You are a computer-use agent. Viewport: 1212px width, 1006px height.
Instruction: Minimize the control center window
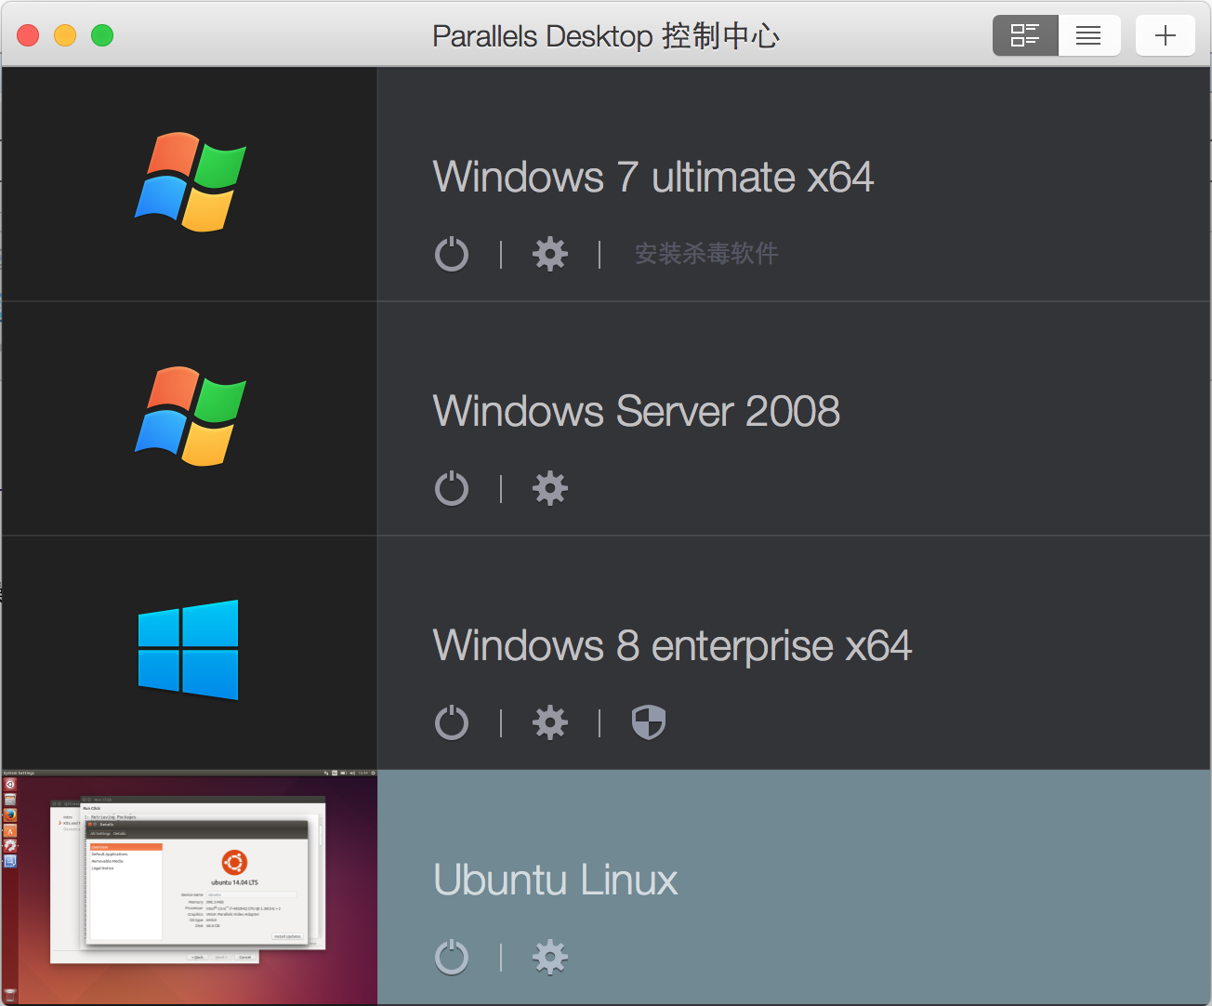click(65, 35)
